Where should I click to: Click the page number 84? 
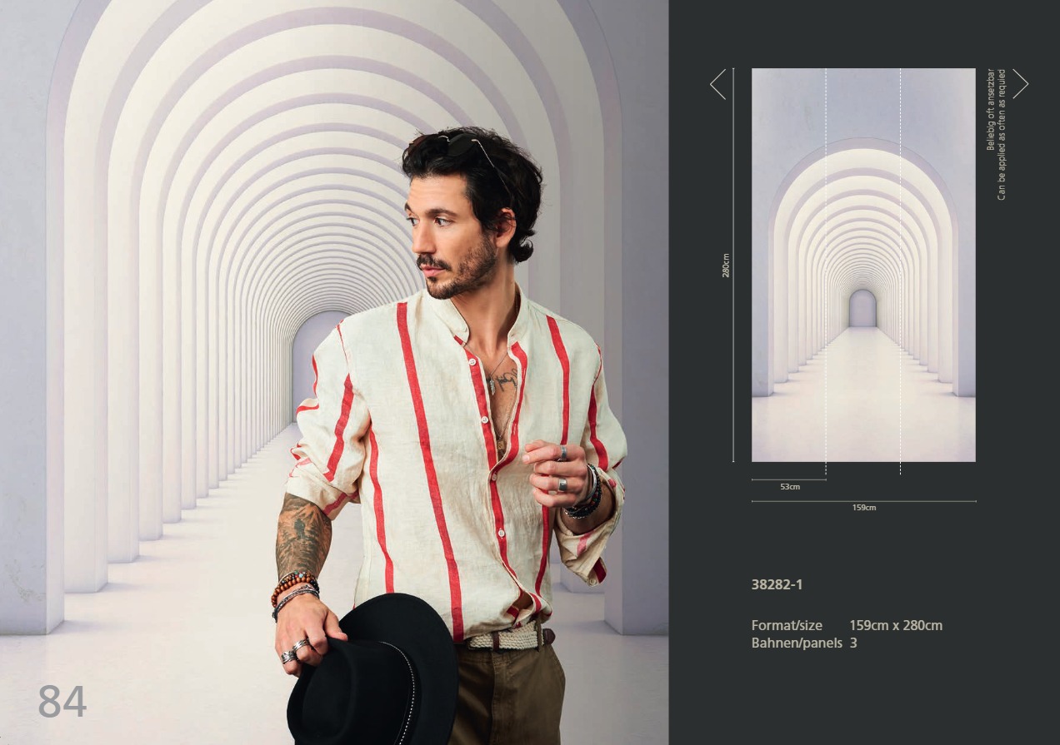pos(62,701)
